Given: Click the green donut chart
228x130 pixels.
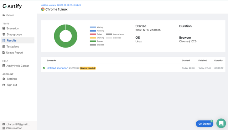Looking at the screenshot, I should pyautogui.click(x=66, y=36).
